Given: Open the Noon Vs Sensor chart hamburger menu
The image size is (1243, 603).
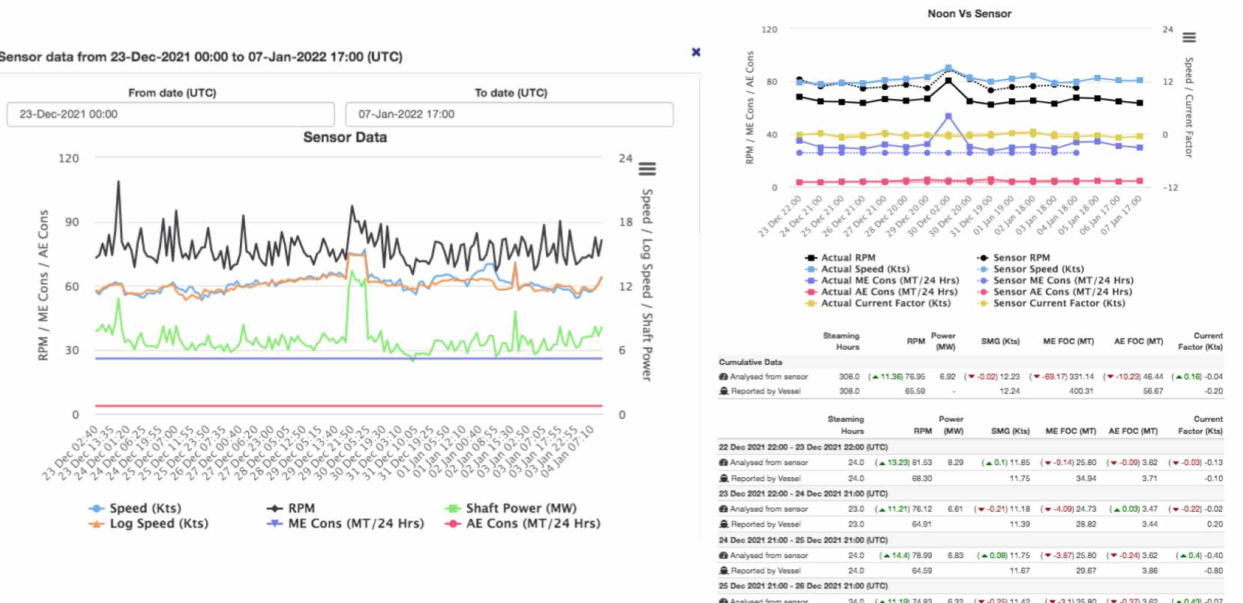Looking at the screenshot, I should (x=1189, y=37).
